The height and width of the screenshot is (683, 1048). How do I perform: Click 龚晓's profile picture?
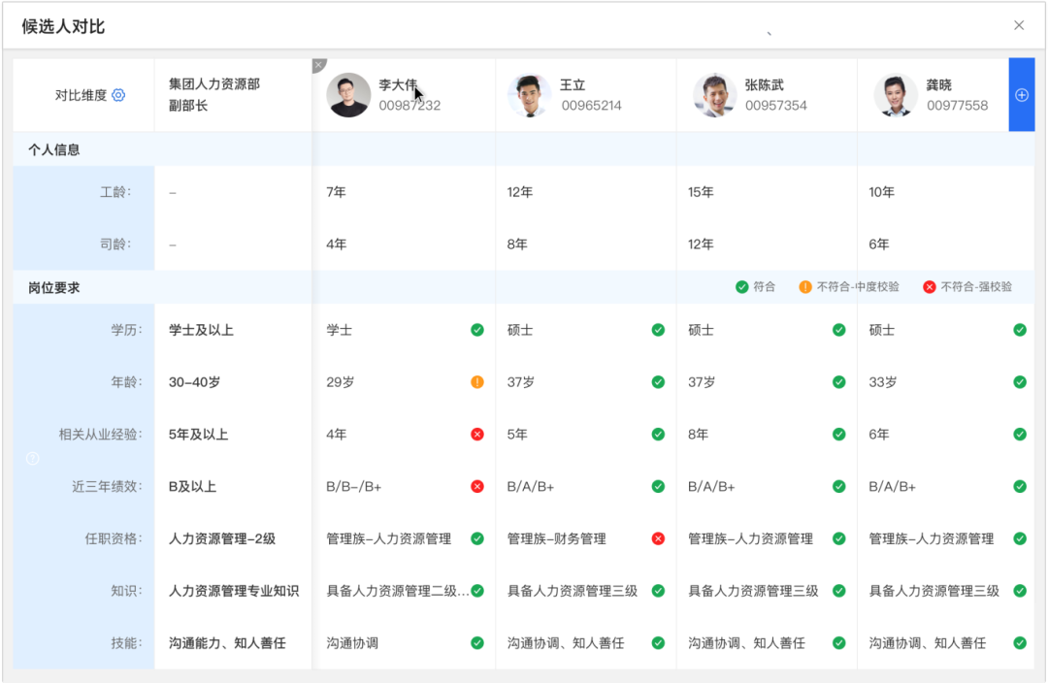(896, 95)
